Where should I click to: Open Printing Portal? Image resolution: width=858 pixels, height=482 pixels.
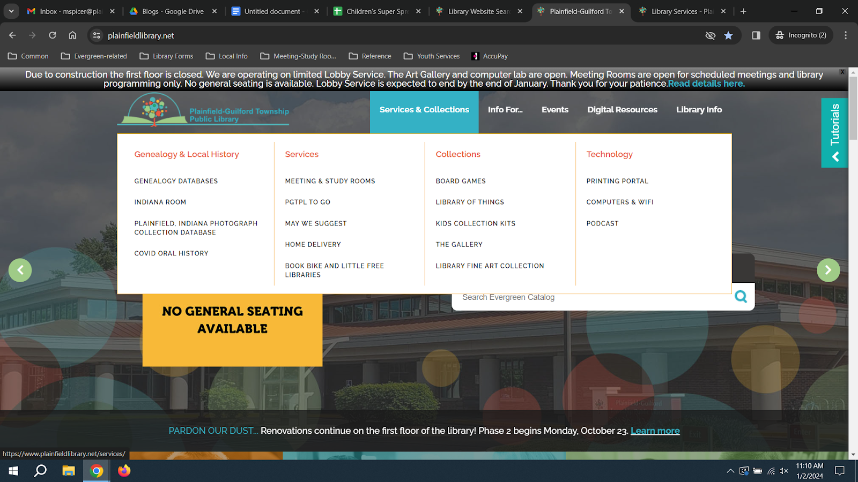(617, 181)
